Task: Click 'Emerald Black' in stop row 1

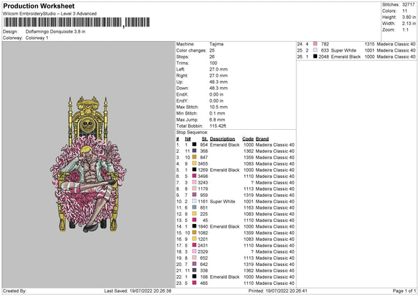Action: pyautogui.click(x=224, y=145)
